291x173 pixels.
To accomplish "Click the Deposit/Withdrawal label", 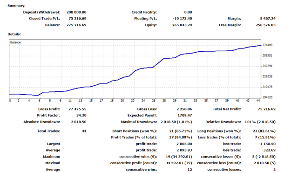I will [x=41, y=12].
